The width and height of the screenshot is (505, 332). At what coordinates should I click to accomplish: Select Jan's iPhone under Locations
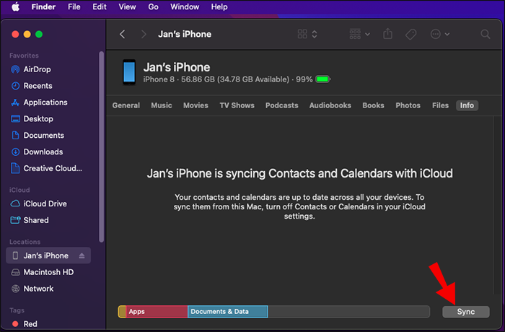(48, 255)
